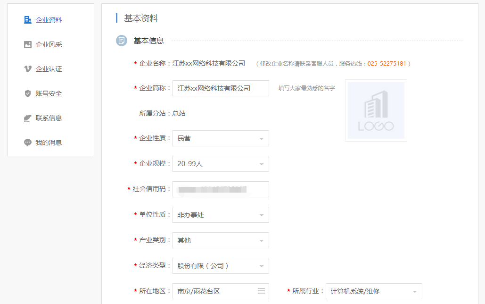Viewport: 485px width, 304px height.
Task: Click the list icon in 所在地区 field
Action: coord(261,291)
